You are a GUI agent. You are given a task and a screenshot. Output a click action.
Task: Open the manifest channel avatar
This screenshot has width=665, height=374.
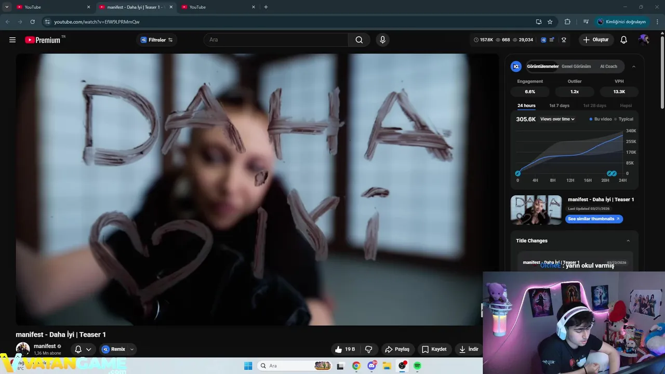coord(22,349)
